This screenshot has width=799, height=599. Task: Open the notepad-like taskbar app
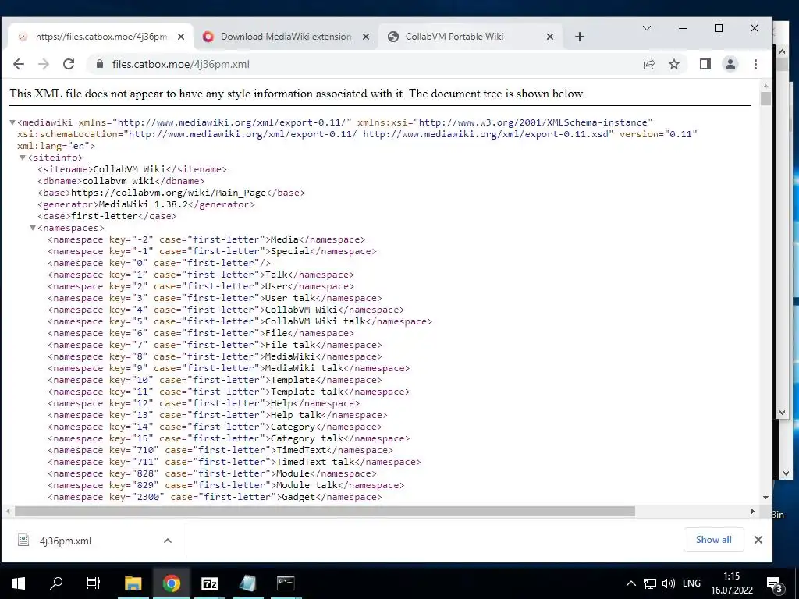coord(247,583)
